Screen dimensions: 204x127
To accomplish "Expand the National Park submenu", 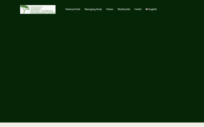I will [73, 9].
